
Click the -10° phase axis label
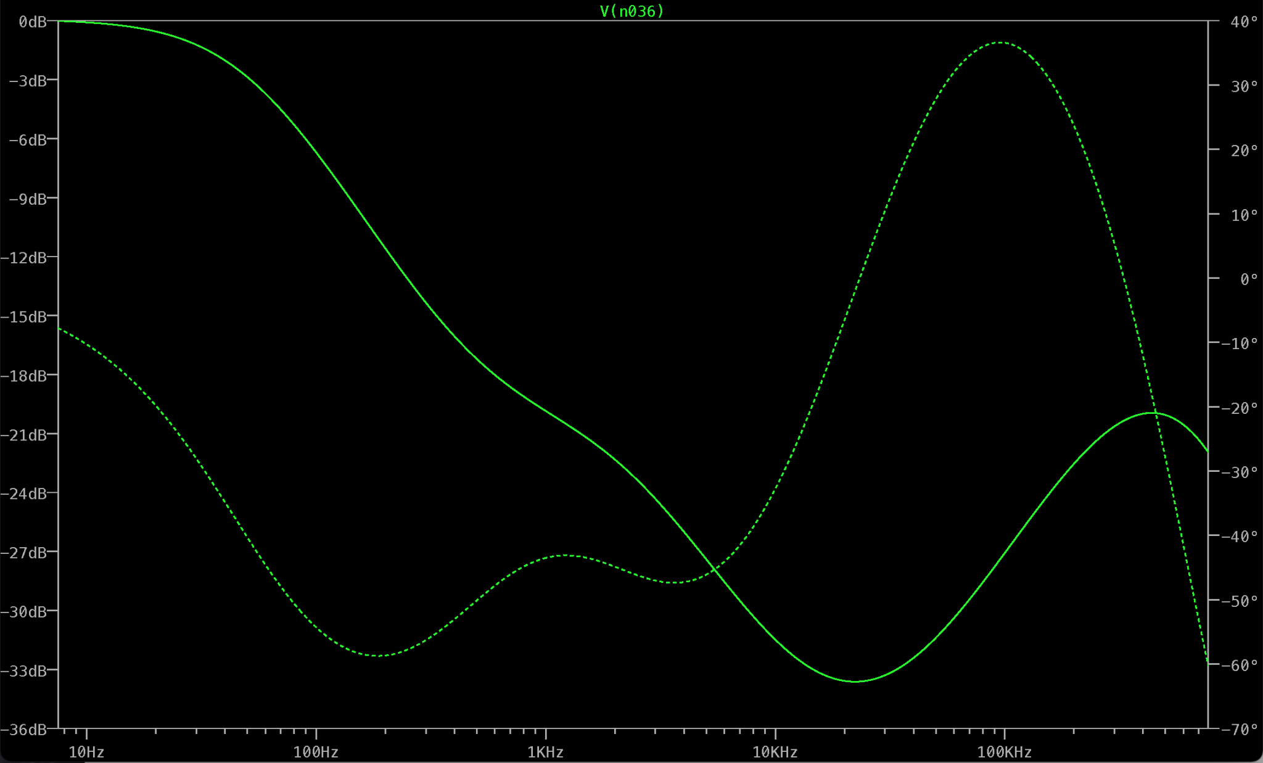tap(1240, 344)
